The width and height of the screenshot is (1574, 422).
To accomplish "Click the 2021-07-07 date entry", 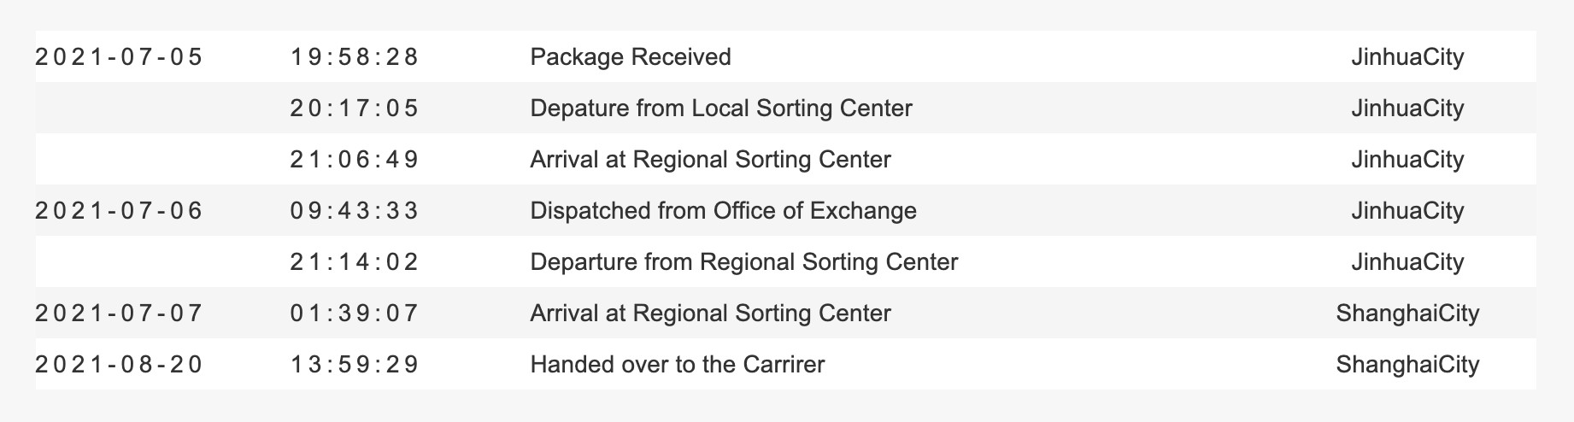I will (119, 314).
